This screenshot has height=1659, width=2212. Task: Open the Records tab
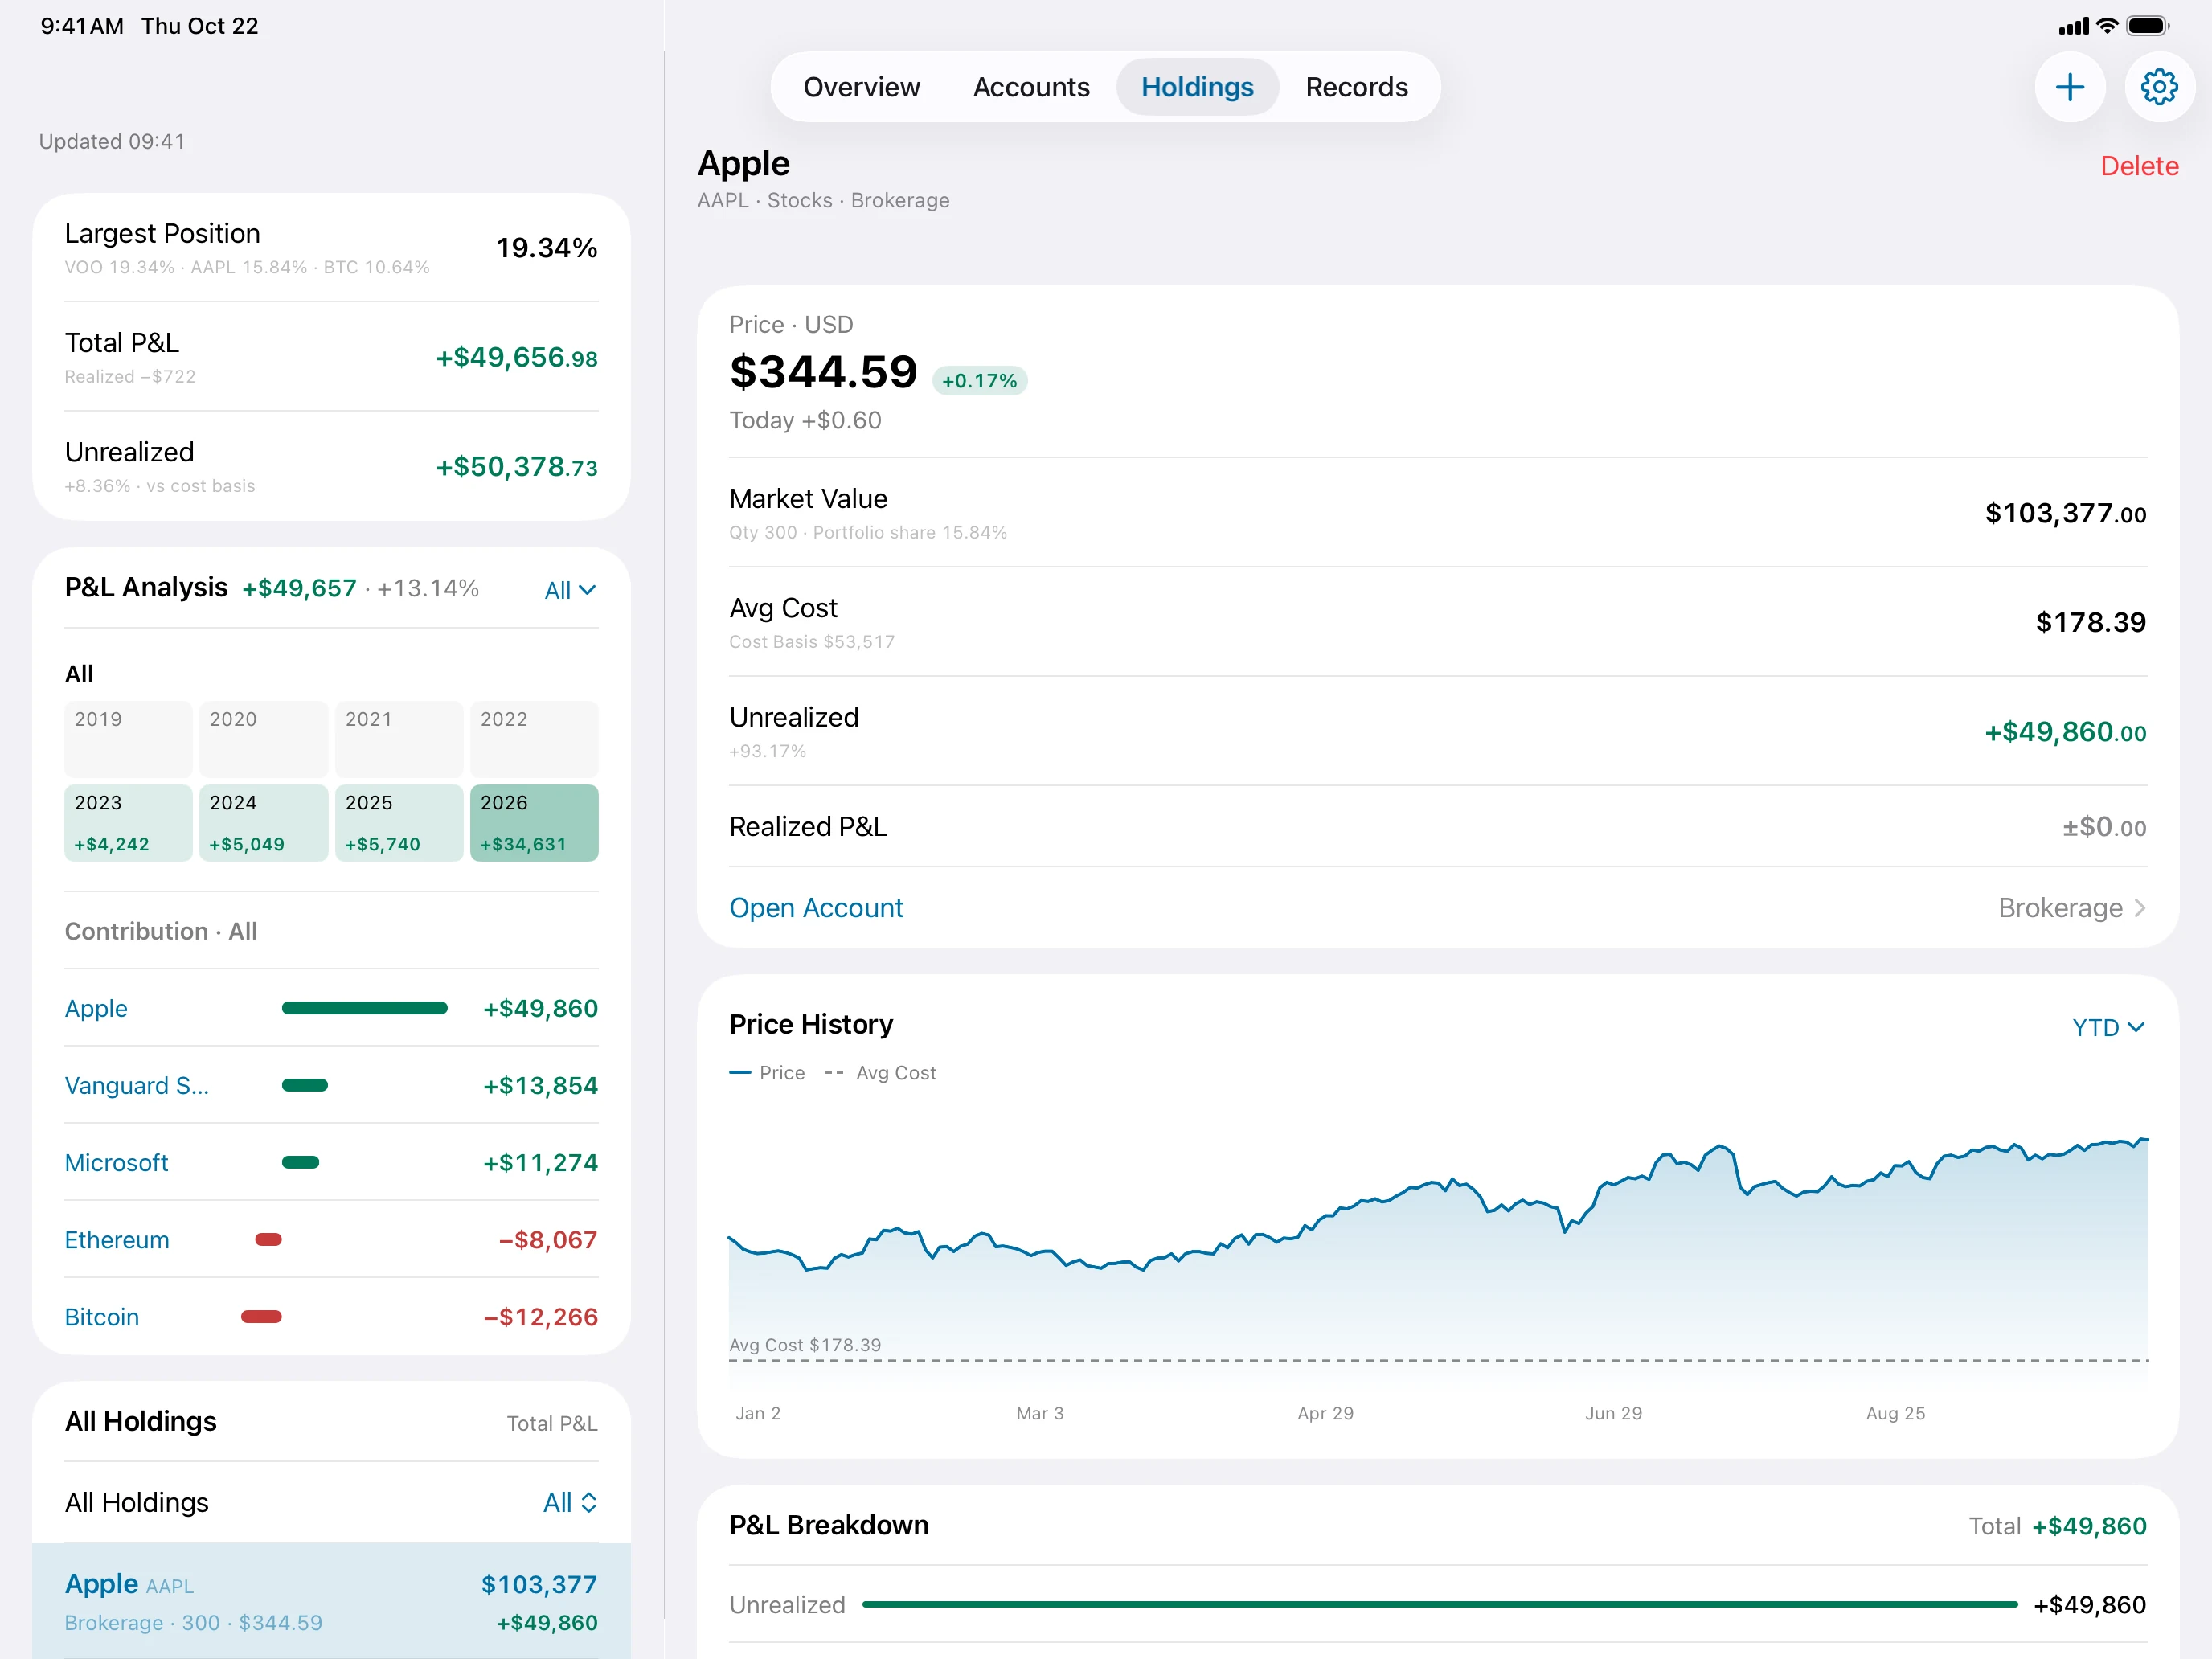point(1356,88)
